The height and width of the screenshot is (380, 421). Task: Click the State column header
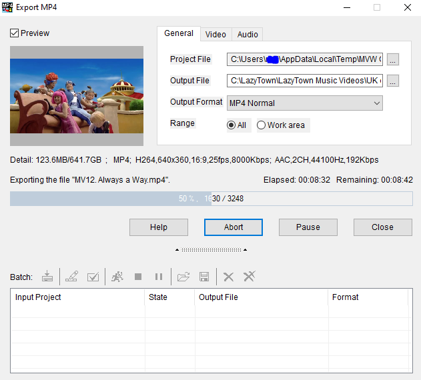pyautogui.click(x=169, y=297)
